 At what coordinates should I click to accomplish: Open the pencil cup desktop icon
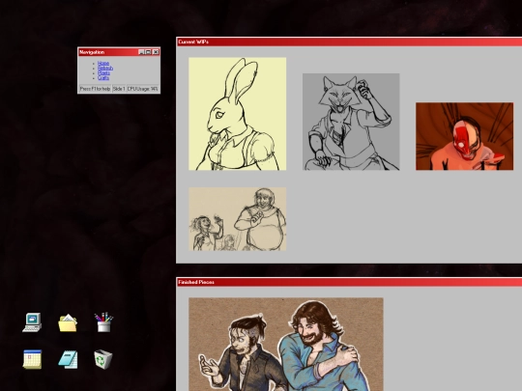pos(103,321)
